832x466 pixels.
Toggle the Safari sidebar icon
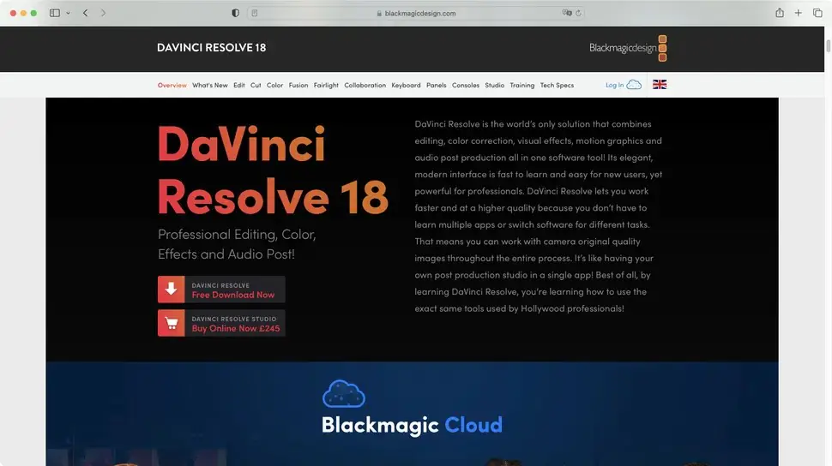[55, 13]
